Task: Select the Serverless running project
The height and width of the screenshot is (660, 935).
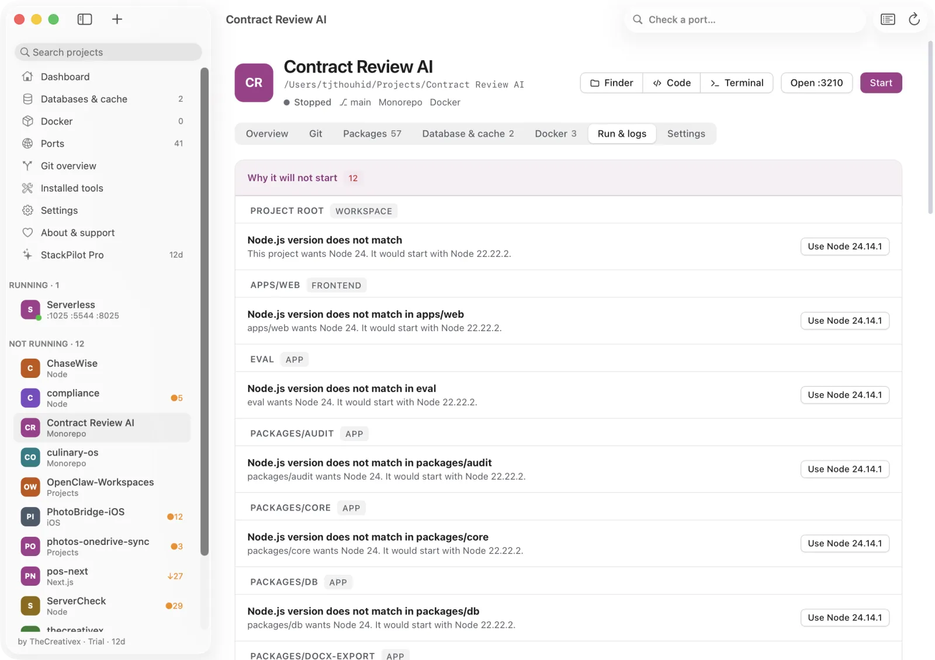Action: point(102,310)
